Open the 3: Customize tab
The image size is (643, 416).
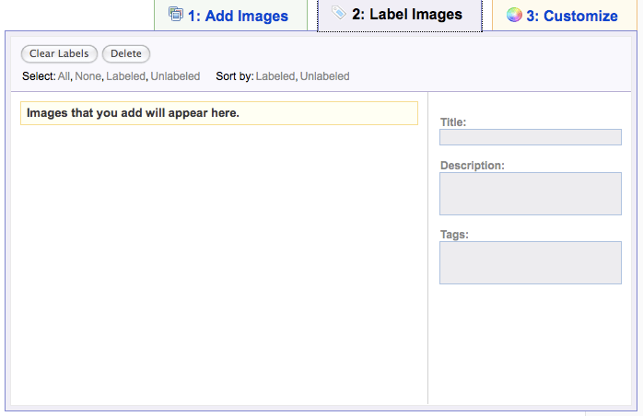tap(572, 16)
